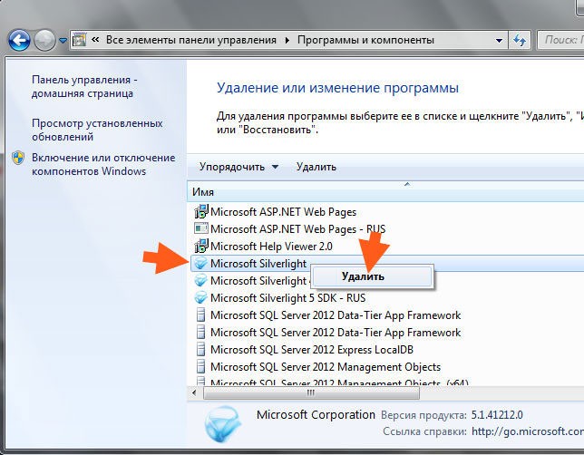Expand arrow after 'Все элементы панели управления'
584x455 pixels.
(287, 40)
